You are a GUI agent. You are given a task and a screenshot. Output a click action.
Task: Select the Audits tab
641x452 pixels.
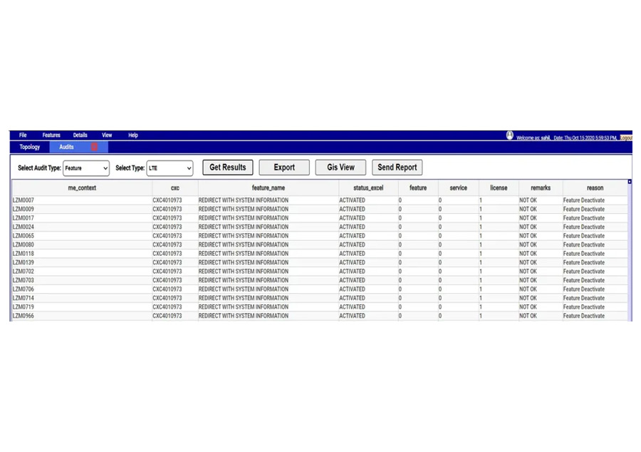click(68, 147)
